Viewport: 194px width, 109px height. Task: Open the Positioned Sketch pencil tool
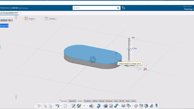73,106
